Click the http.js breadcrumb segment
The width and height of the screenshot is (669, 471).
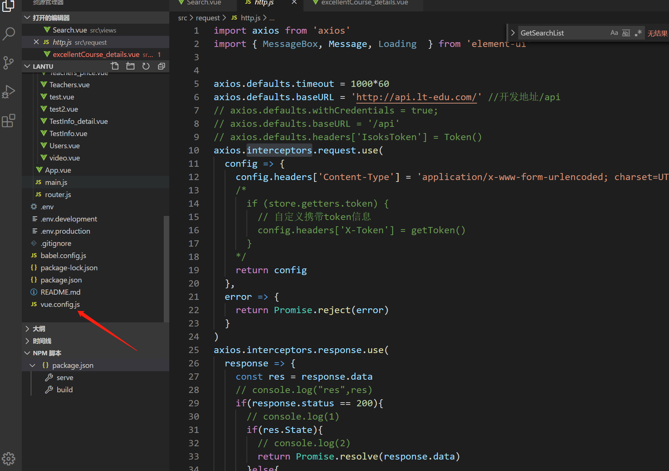tap(250, 18)
